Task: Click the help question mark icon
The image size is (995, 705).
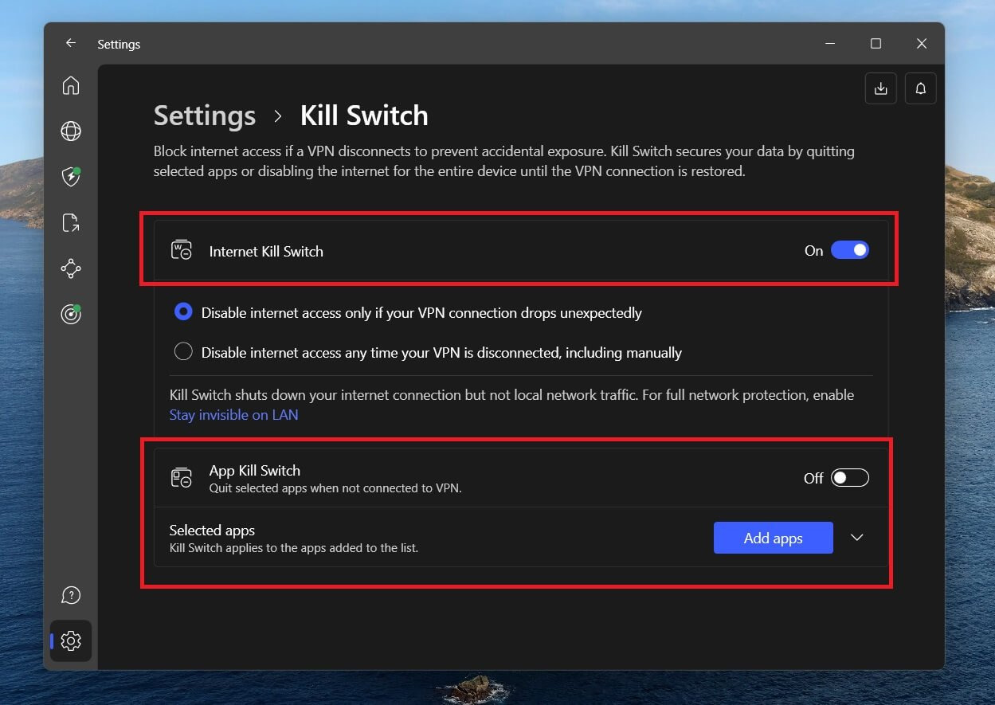Action: [x=71, y=595]
